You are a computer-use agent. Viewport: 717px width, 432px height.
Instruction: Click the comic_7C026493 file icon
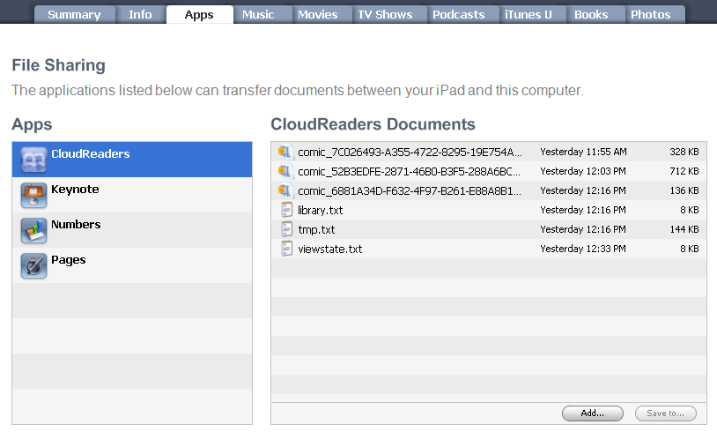pyautogui.click(x=285, y=152)
